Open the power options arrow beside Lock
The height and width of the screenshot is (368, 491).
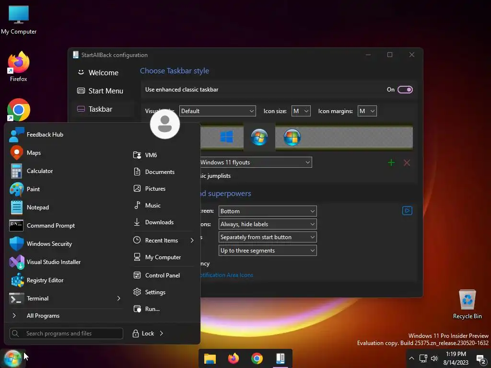pyautogui.click(x=161, y=333)
